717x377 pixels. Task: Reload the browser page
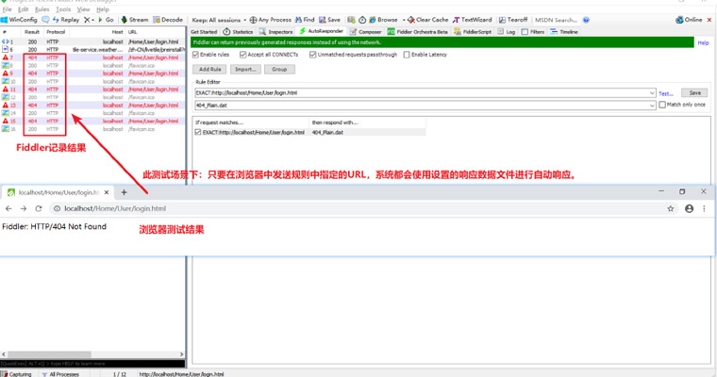(x=39, y=208)
